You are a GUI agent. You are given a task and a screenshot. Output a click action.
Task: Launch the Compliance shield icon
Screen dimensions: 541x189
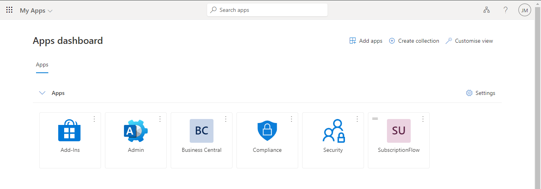[267, 131]
